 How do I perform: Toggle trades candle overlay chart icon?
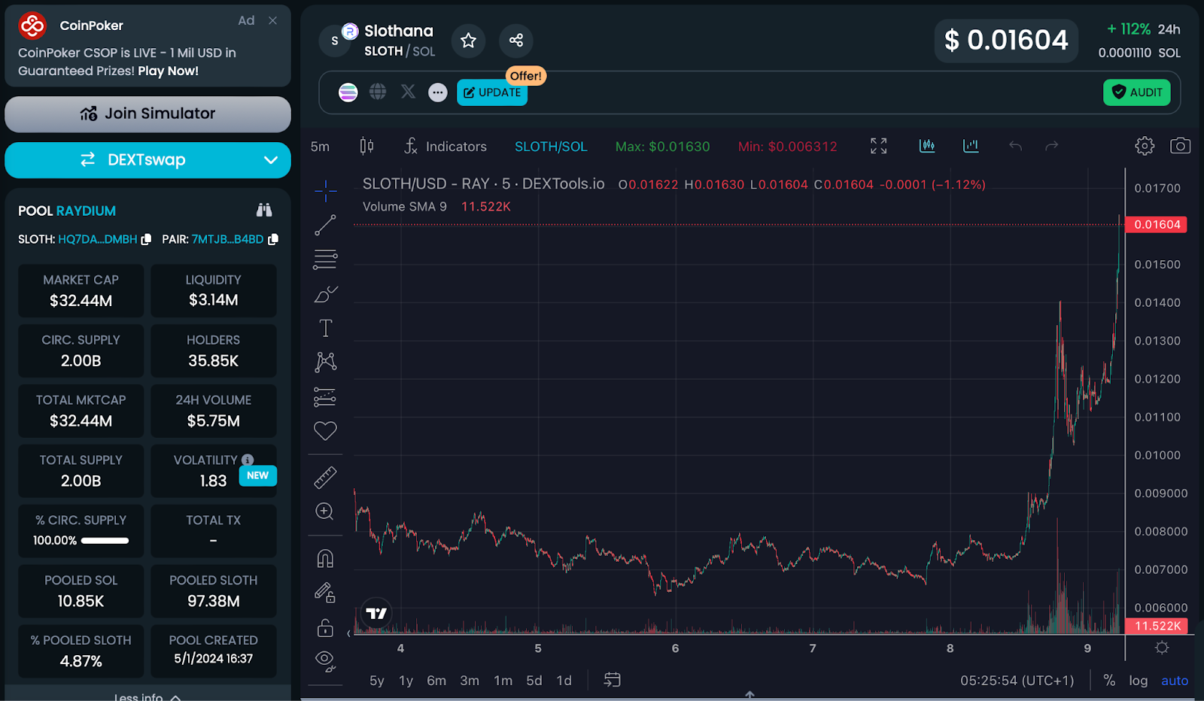pyautogui.click(x=927, y=146)
